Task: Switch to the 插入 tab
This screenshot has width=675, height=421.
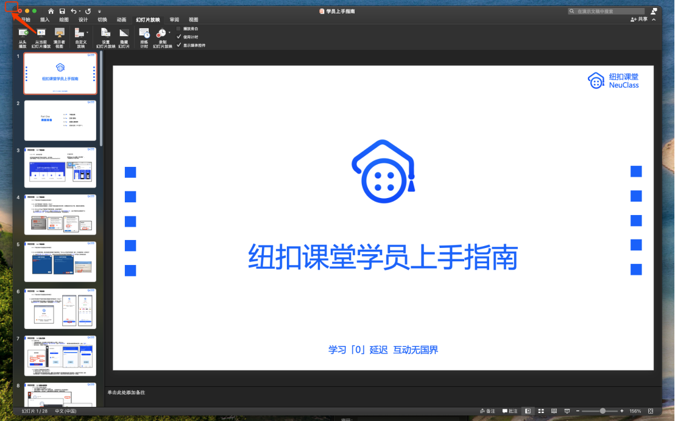Action: (x=44, y=20)
